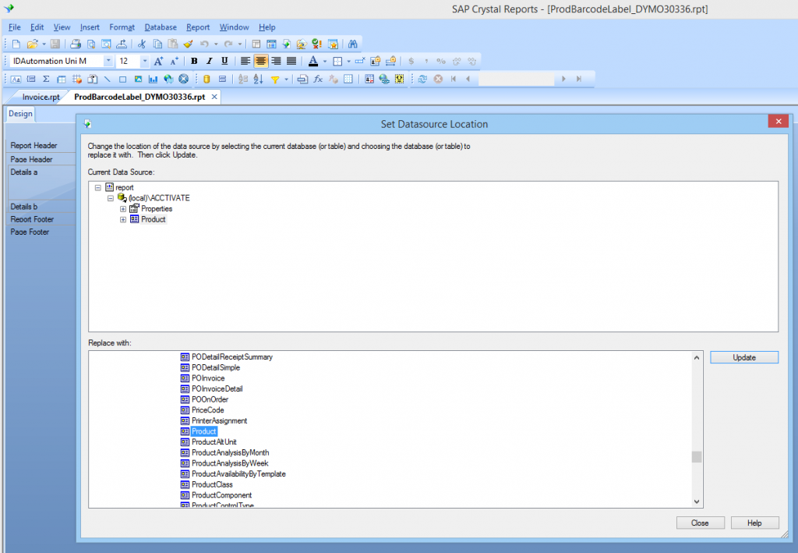Screen dimensions: 798x553
Task: Open the File menu
Action: tap(15, 27)
